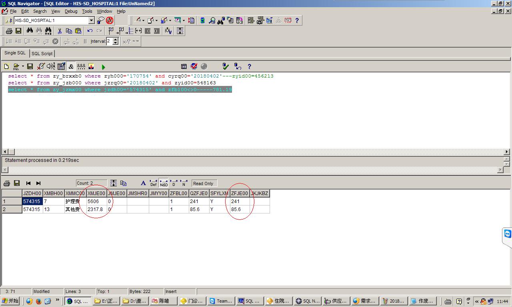Select the 其他费 cell in row 2
This screenshot has height=307, width=512.
[75, 209]
